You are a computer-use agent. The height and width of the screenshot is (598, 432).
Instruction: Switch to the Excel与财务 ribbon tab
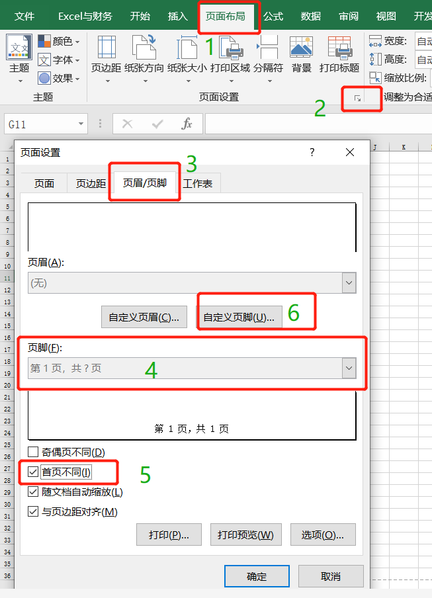[85, 17]
